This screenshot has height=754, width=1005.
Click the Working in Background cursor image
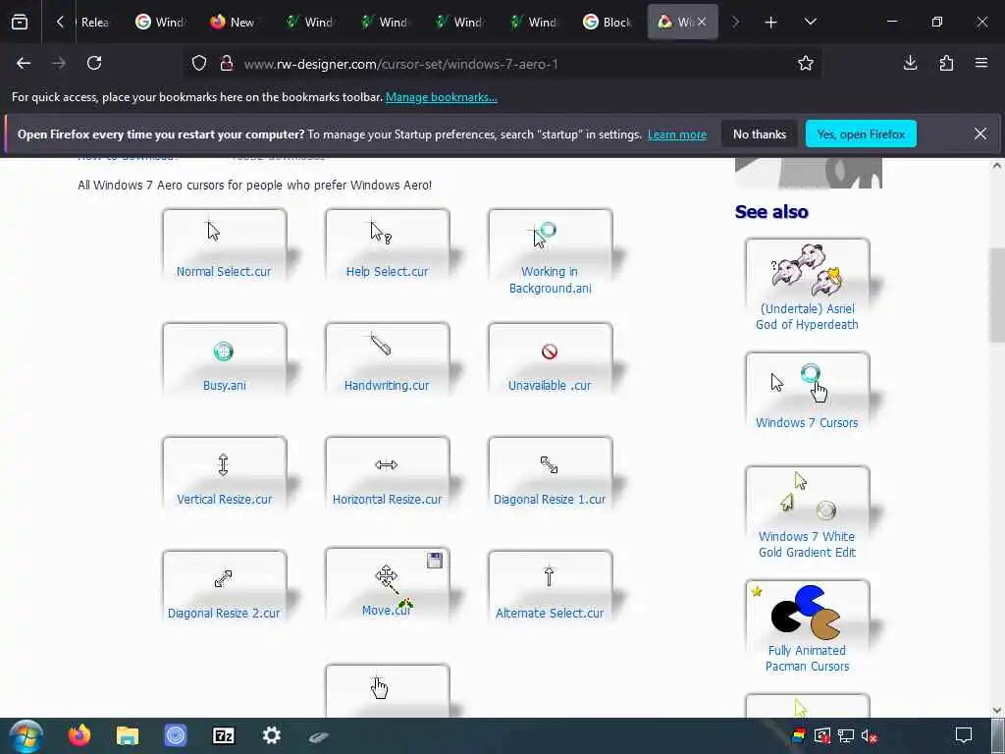tap(542, 236)
